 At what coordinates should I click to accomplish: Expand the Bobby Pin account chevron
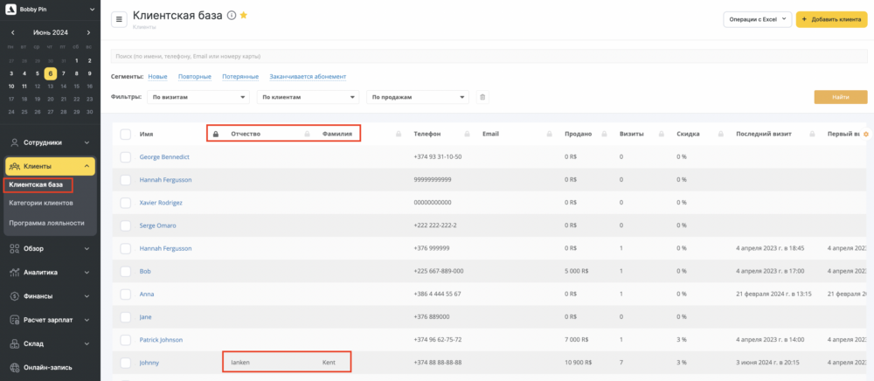pos(92,10)
